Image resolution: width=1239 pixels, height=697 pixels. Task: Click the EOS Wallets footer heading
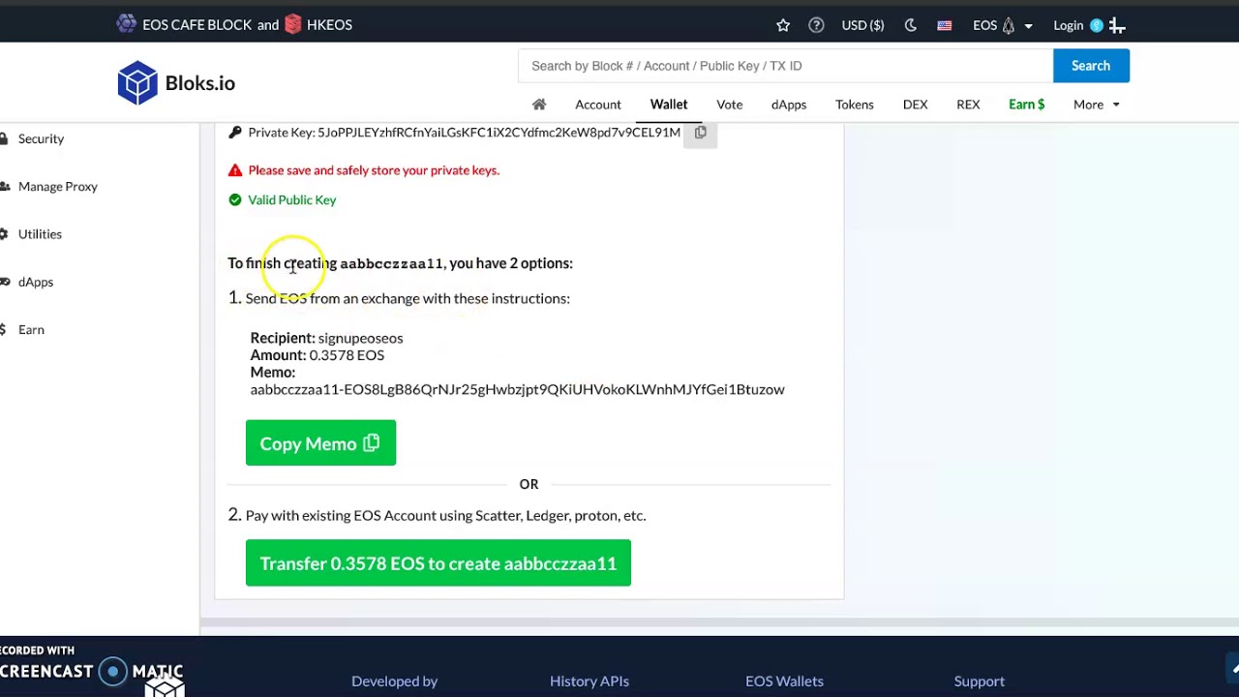click(784, 682)
